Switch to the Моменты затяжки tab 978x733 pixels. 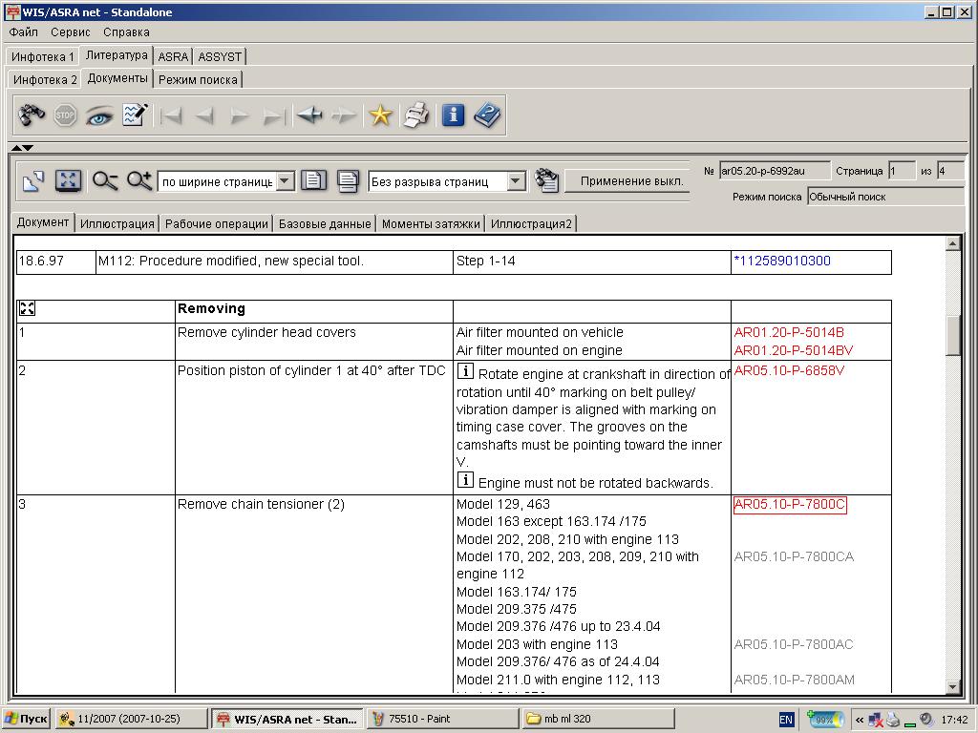(431, 224)
